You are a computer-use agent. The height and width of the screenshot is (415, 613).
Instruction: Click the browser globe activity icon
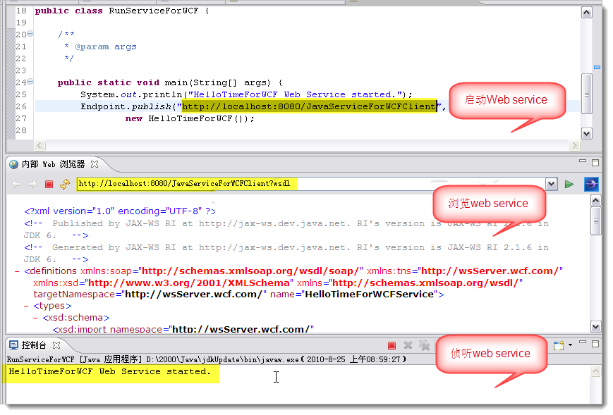click(590, 184)
